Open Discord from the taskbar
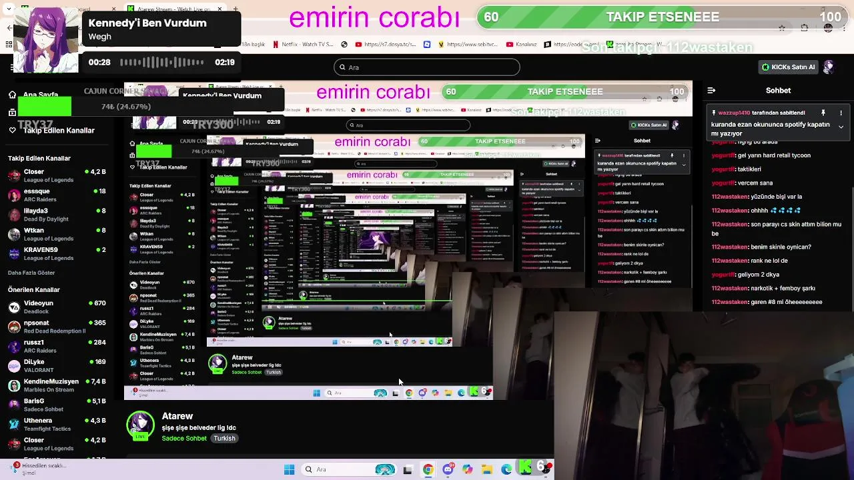Viewport: 854px width, 480px height. tap(448, 469)
